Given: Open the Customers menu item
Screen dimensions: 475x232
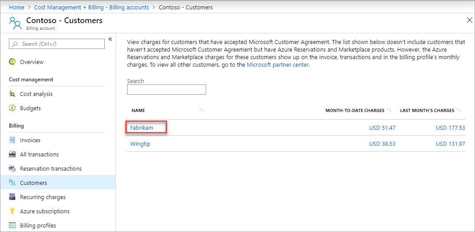Looking at the screenshot, I should click(x=33, y=183).
